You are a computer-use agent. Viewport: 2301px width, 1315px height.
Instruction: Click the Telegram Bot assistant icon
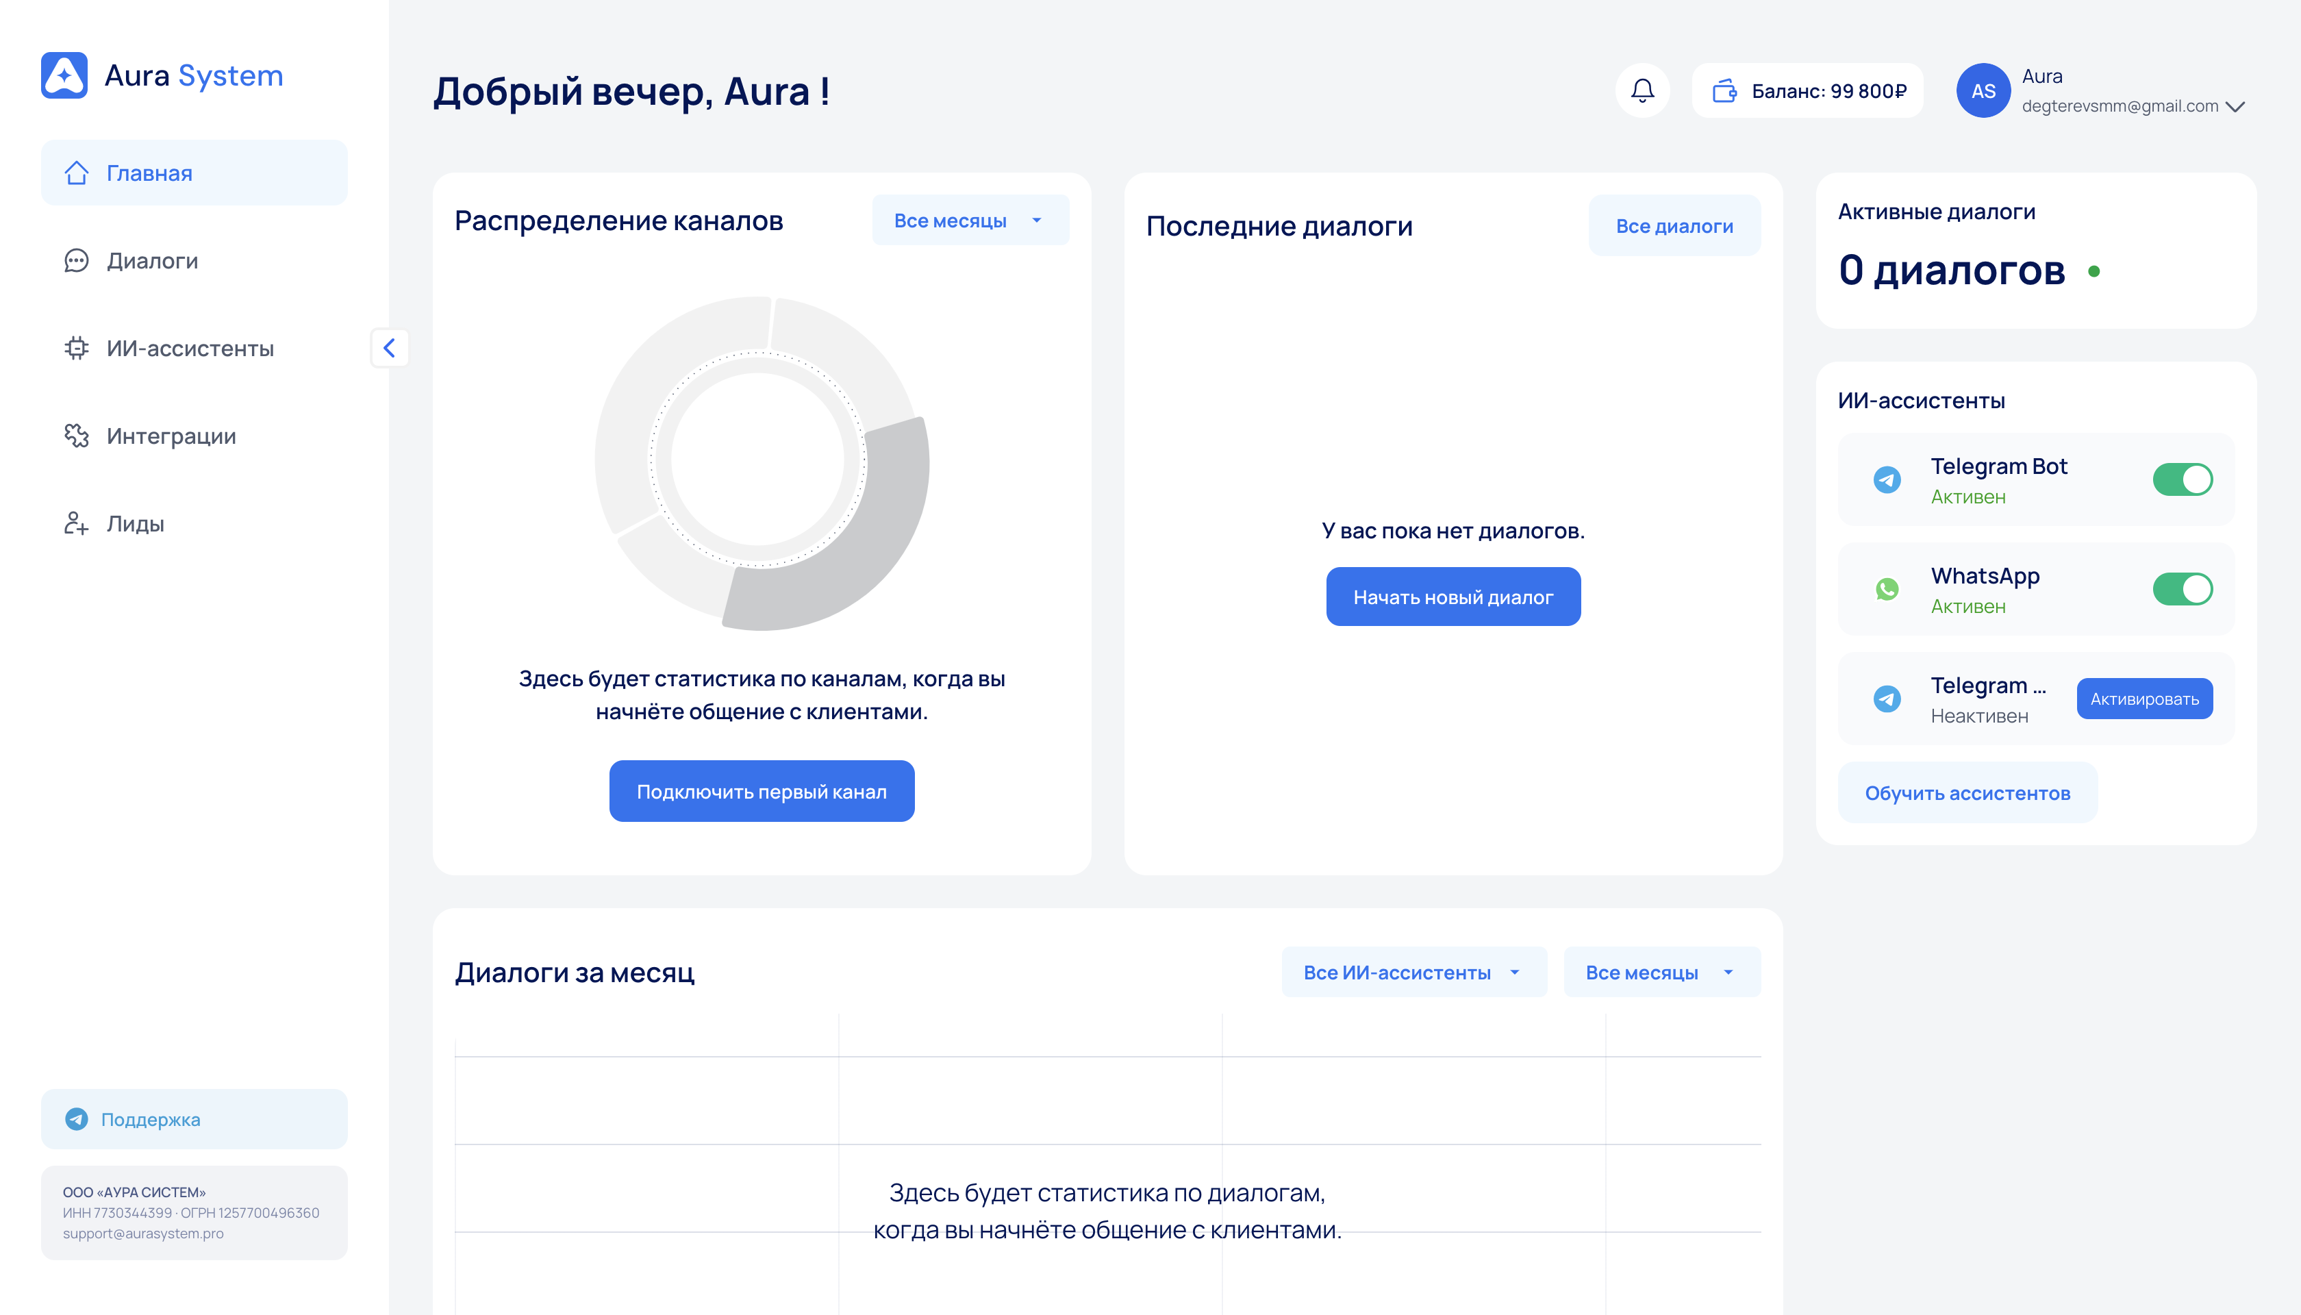[1887, 479]
